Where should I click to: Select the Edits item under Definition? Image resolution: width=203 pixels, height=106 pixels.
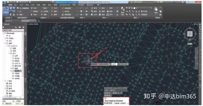click(x=16, y=68)
